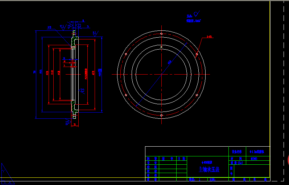Click the red circular button at right edge
The width and height of the screenshot is (289, 185).
click(288, 161)
